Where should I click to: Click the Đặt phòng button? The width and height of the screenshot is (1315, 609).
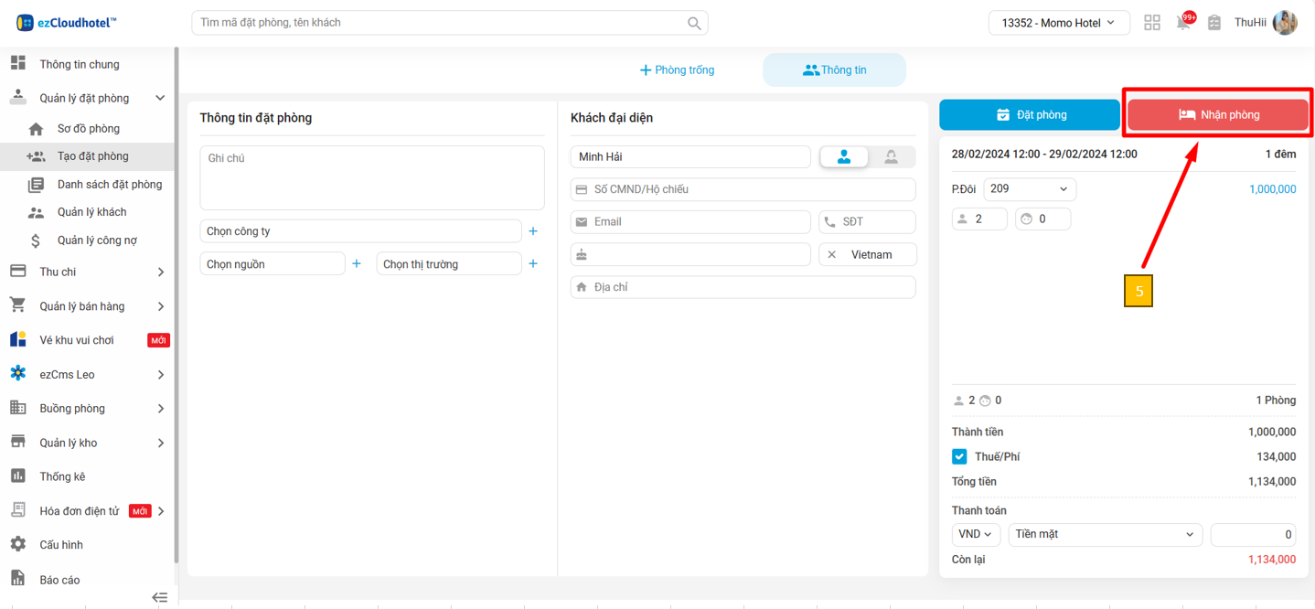point(1030,115)
